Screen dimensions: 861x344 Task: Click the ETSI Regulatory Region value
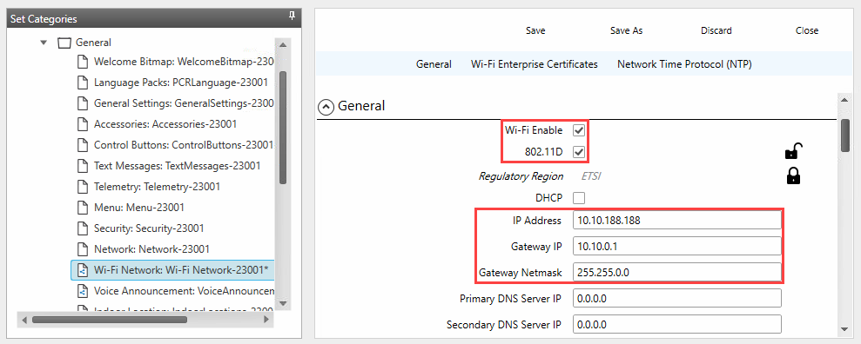click(x=591, y=176)
